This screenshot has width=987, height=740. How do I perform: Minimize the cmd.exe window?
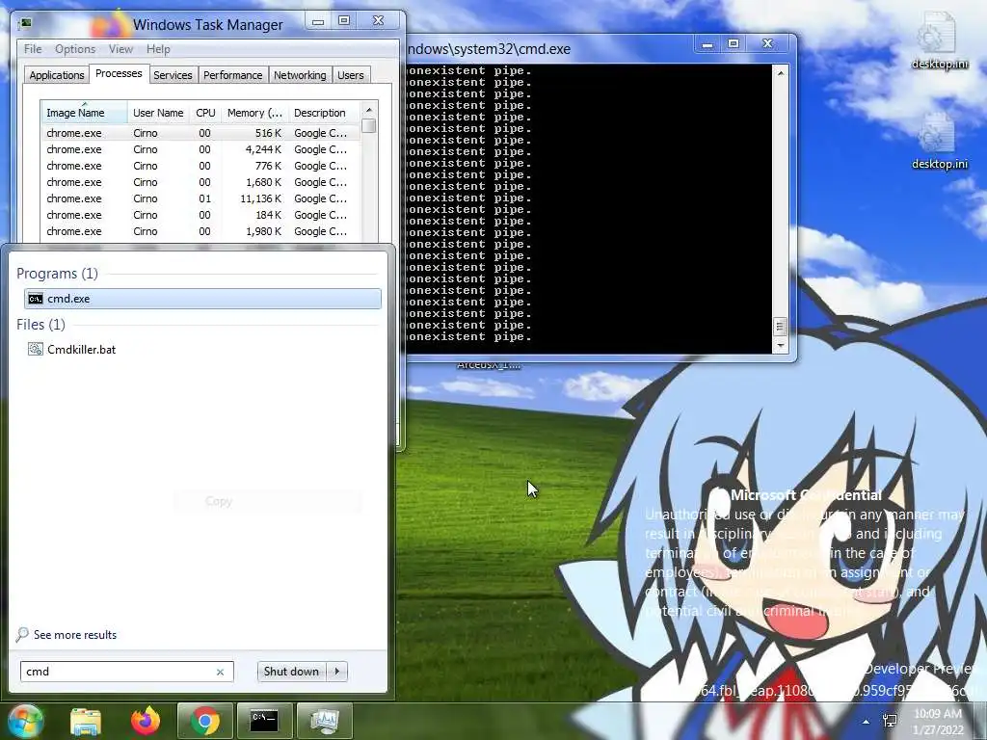[707, 44]
